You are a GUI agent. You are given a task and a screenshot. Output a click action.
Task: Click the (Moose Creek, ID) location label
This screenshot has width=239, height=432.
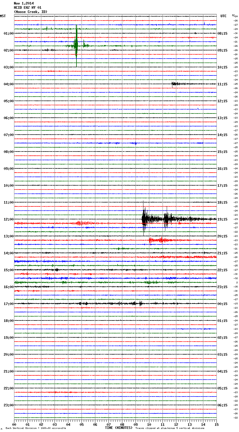(31, 12)
